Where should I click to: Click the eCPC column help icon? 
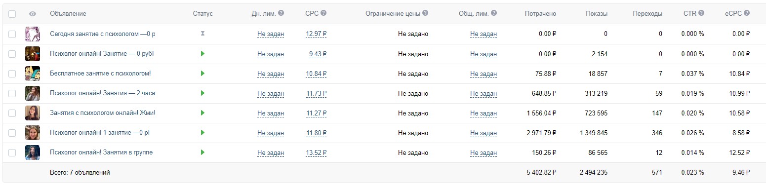747,13
